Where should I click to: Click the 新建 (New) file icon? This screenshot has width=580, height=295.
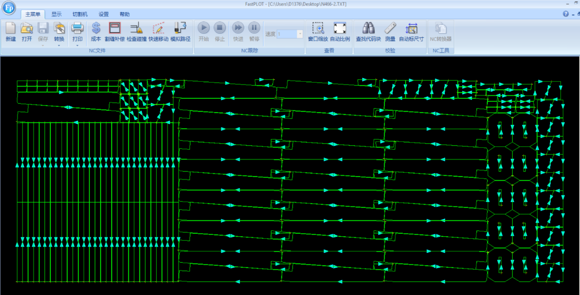point(10,31)
